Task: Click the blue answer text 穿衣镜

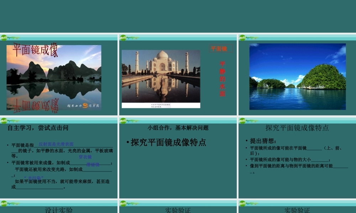Action: coord(85,157)
